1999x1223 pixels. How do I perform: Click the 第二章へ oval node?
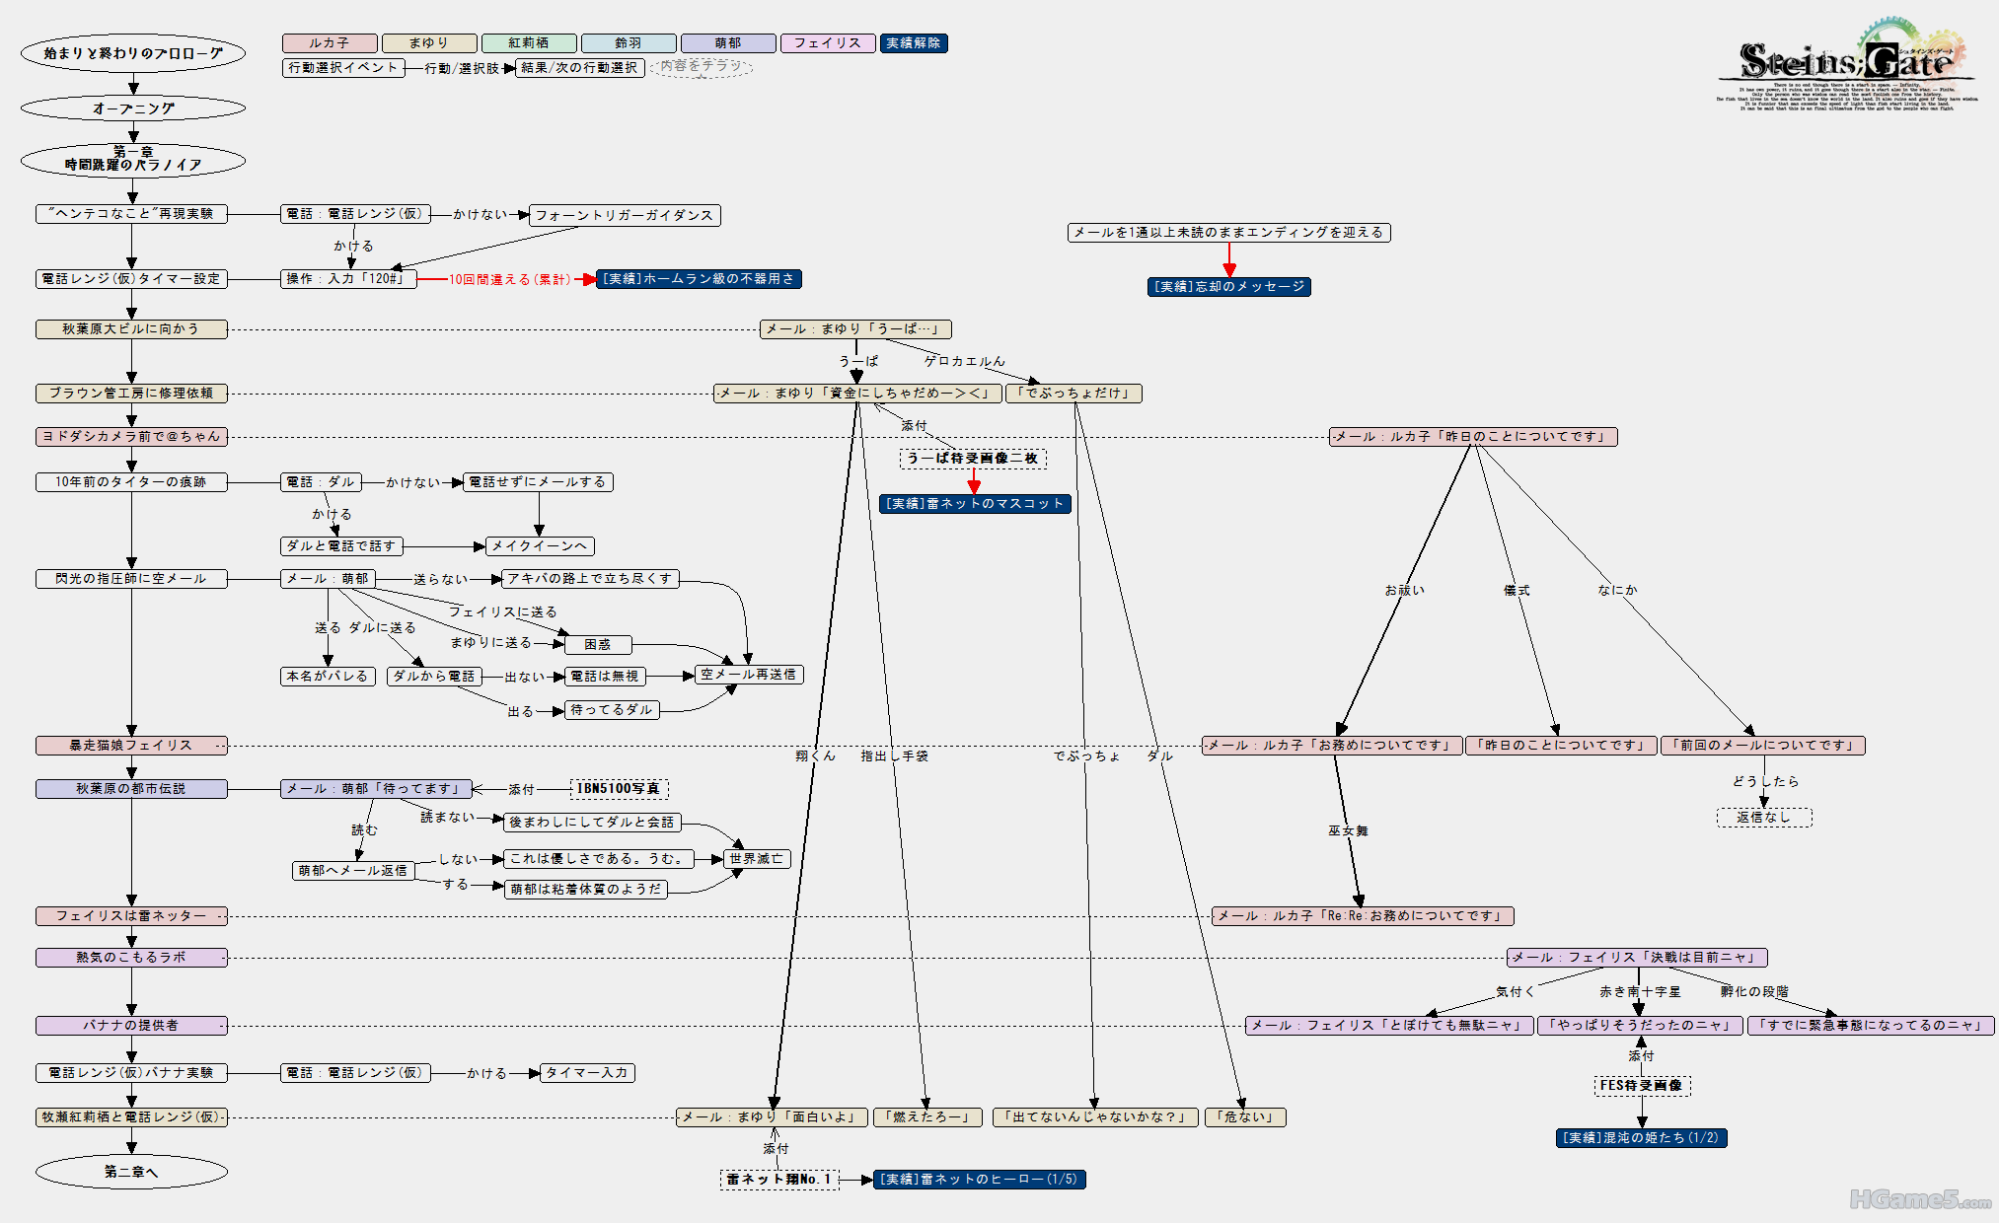[x=131, y=1172]
